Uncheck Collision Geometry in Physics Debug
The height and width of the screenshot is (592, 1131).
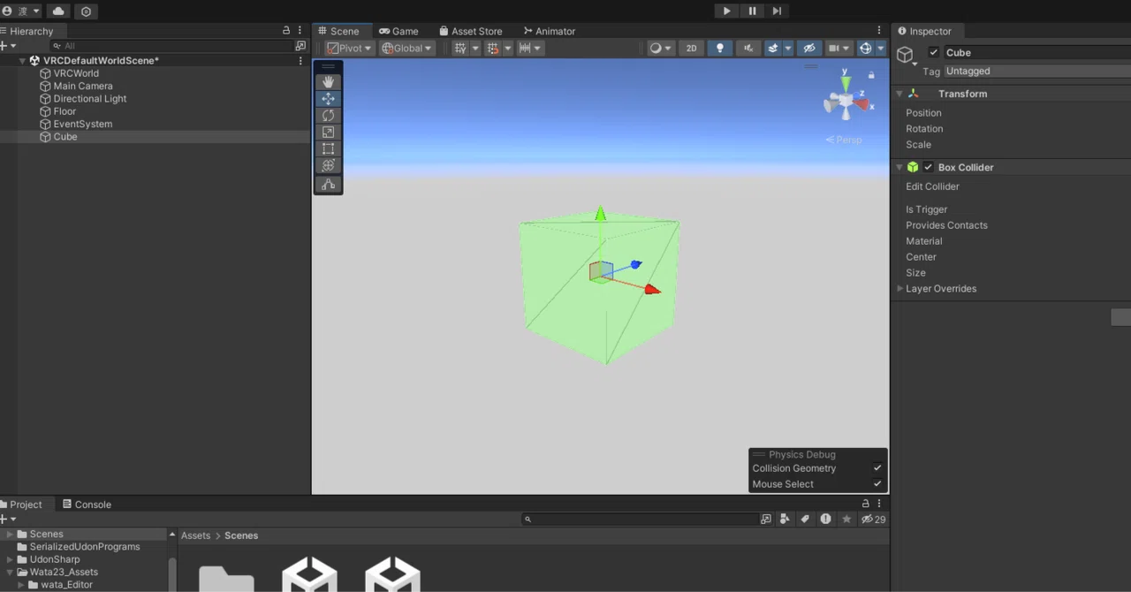coord(877,468)
